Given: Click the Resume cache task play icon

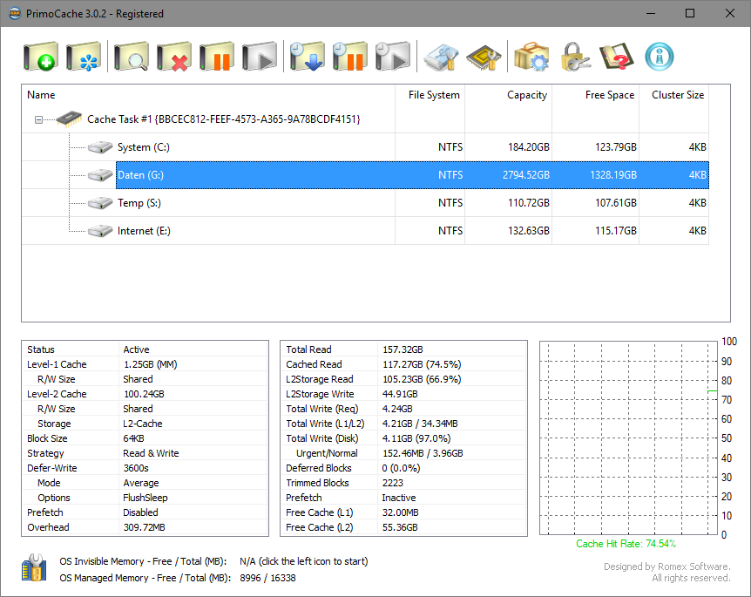Looking at the screenshot, I should click(260, 57).
